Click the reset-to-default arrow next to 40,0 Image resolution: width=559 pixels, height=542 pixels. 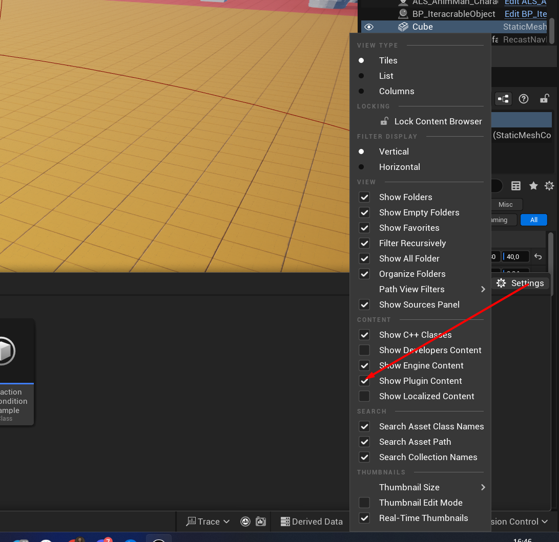pyautogui.click(x=538, y=256)
